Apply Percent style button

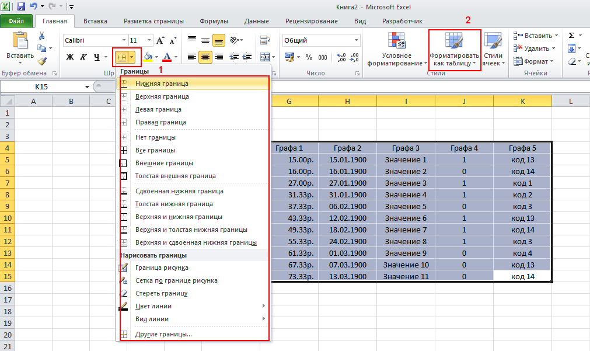(x=309, y=57)
